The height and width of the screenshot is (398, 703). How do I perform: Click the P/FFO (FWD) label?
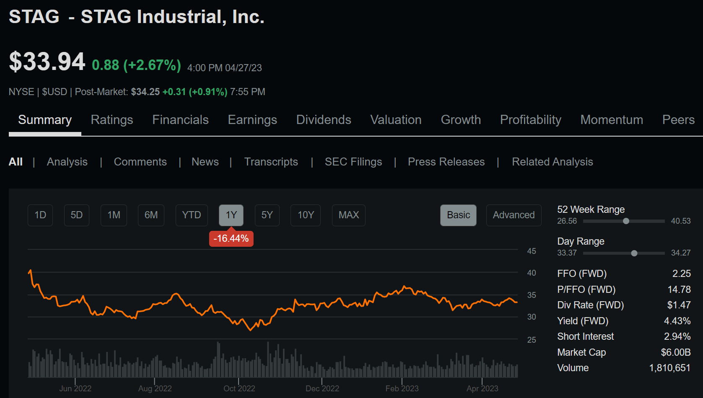pos(586,289)
